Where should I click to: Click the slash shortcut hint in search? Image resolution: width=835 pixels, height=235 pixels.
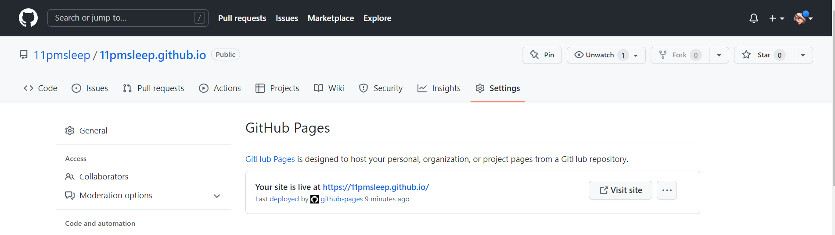200,18
